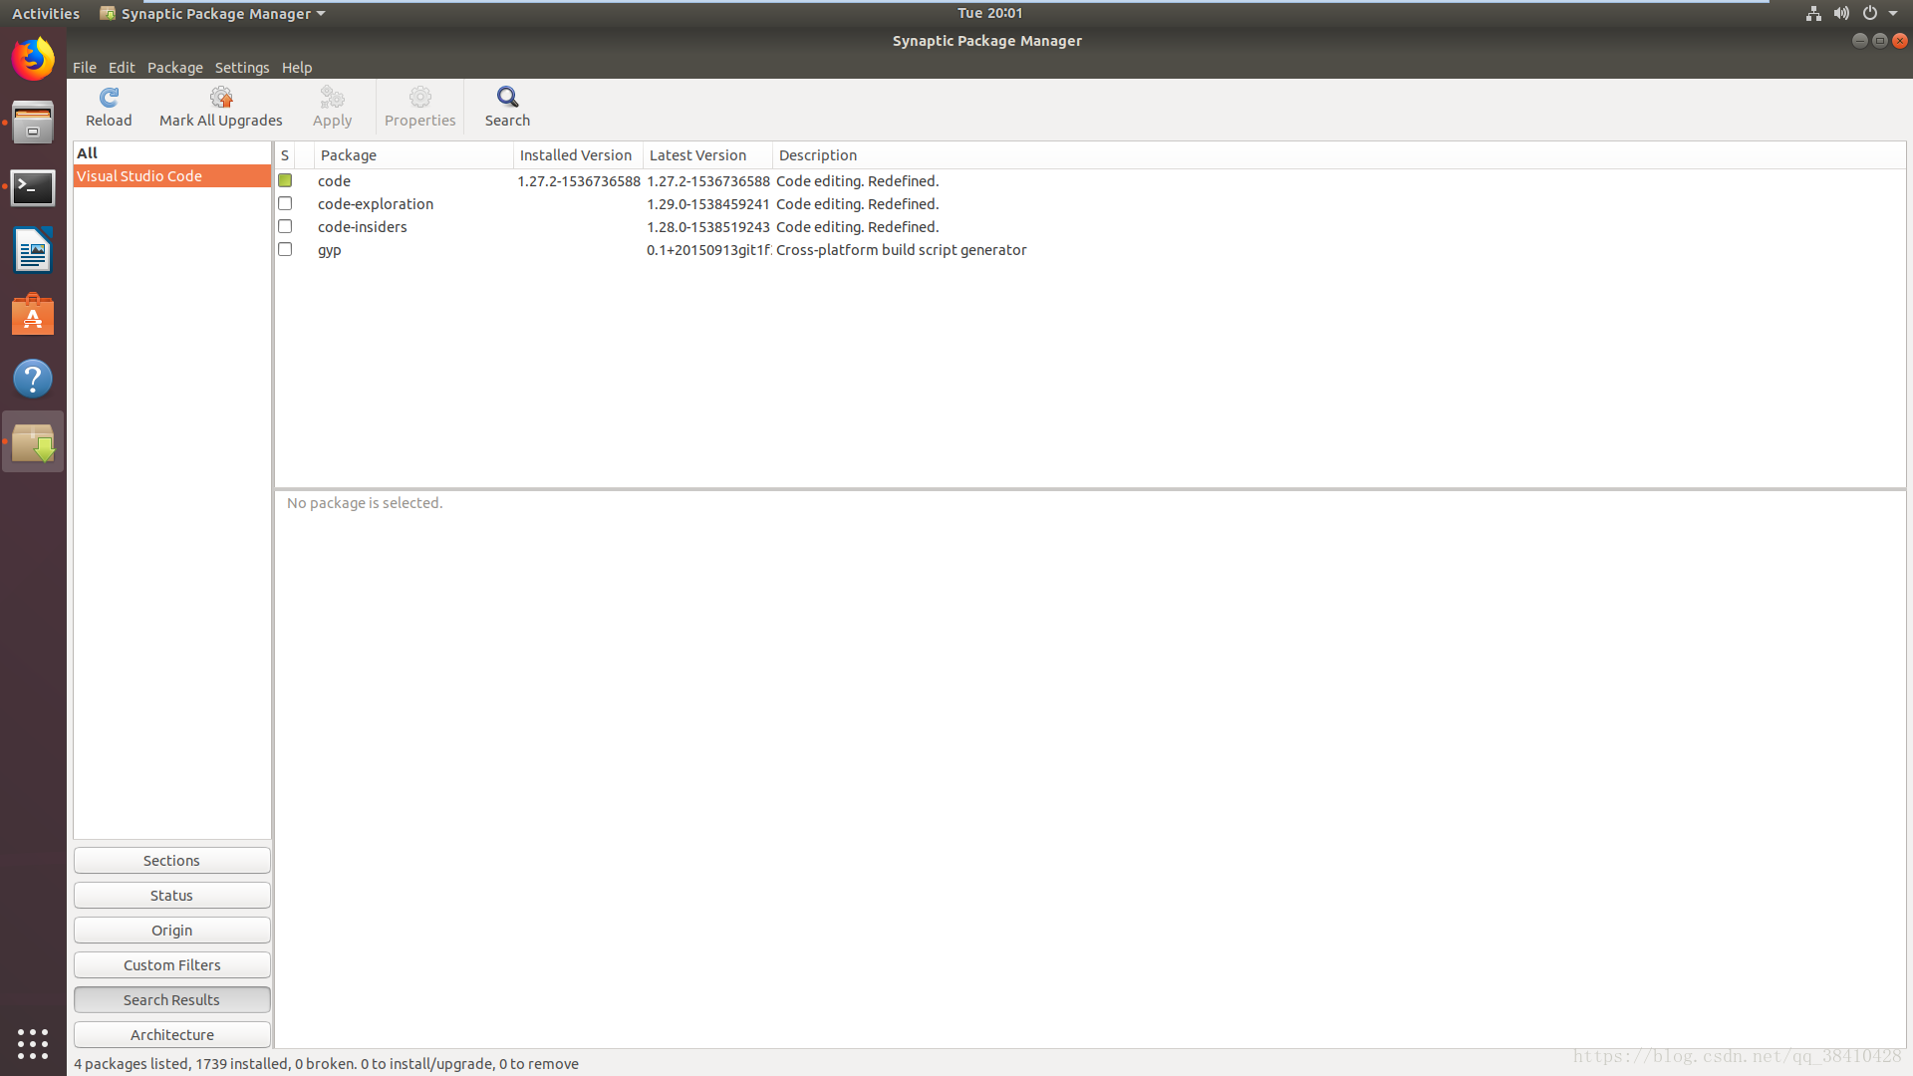The image size is (1913, 1076).
Task: Open the Settings menu
Action: coord(242,67)
